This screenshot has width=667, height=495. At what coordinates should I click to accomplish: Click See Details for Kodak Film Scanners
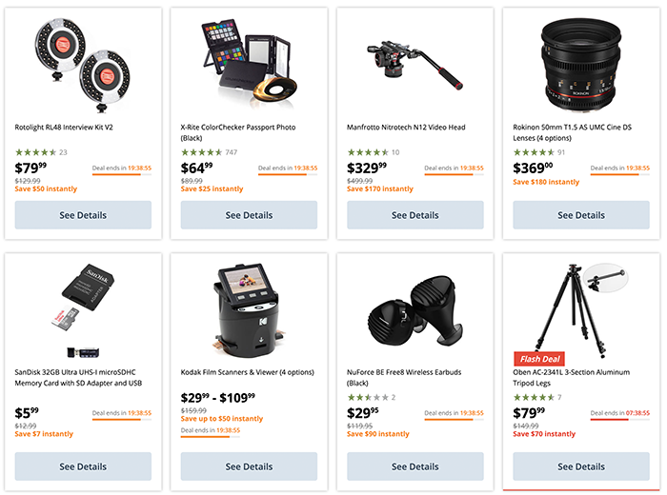[x=249, y=466]
